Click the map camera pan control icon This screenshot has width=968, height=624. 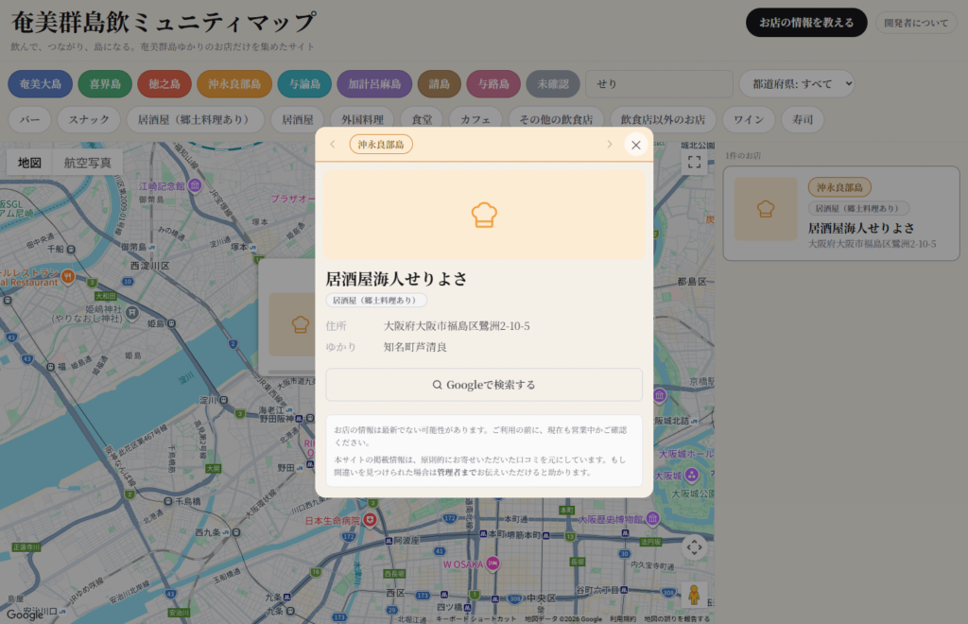695,547
